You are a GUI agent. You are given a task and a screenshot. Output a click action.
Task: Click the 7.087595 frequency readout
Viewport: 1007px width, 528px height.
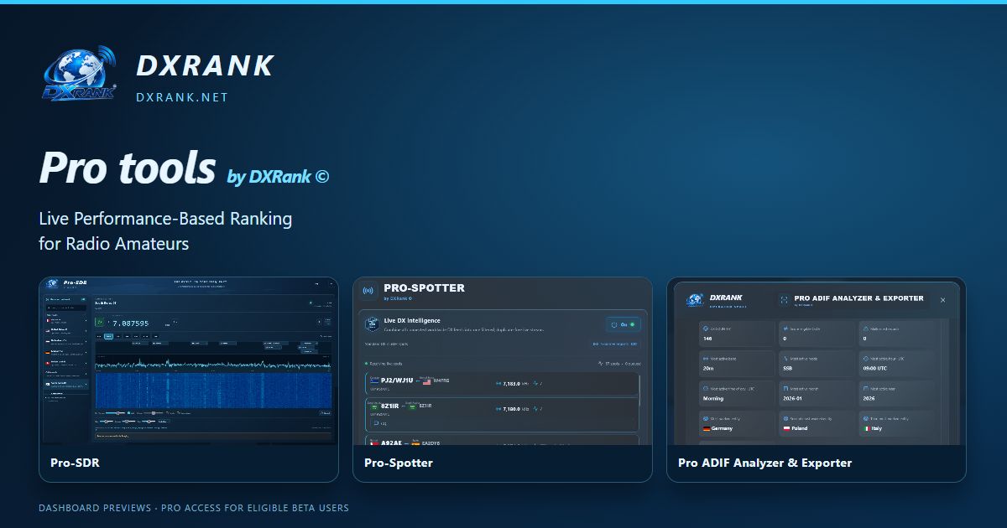point(130,324)
